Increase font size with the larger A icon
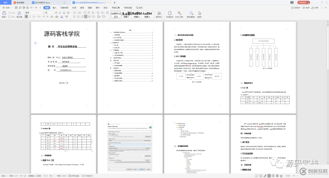Screen dimensions: 329x178 point(56,12)
